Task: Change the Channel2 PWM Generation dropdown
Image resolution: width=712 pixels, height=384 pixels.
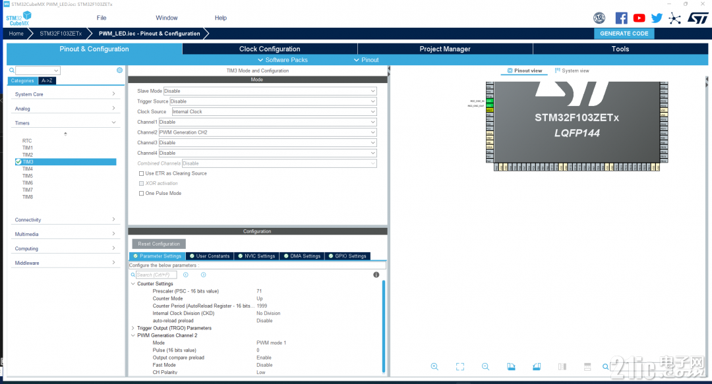Action: (268, 132)
